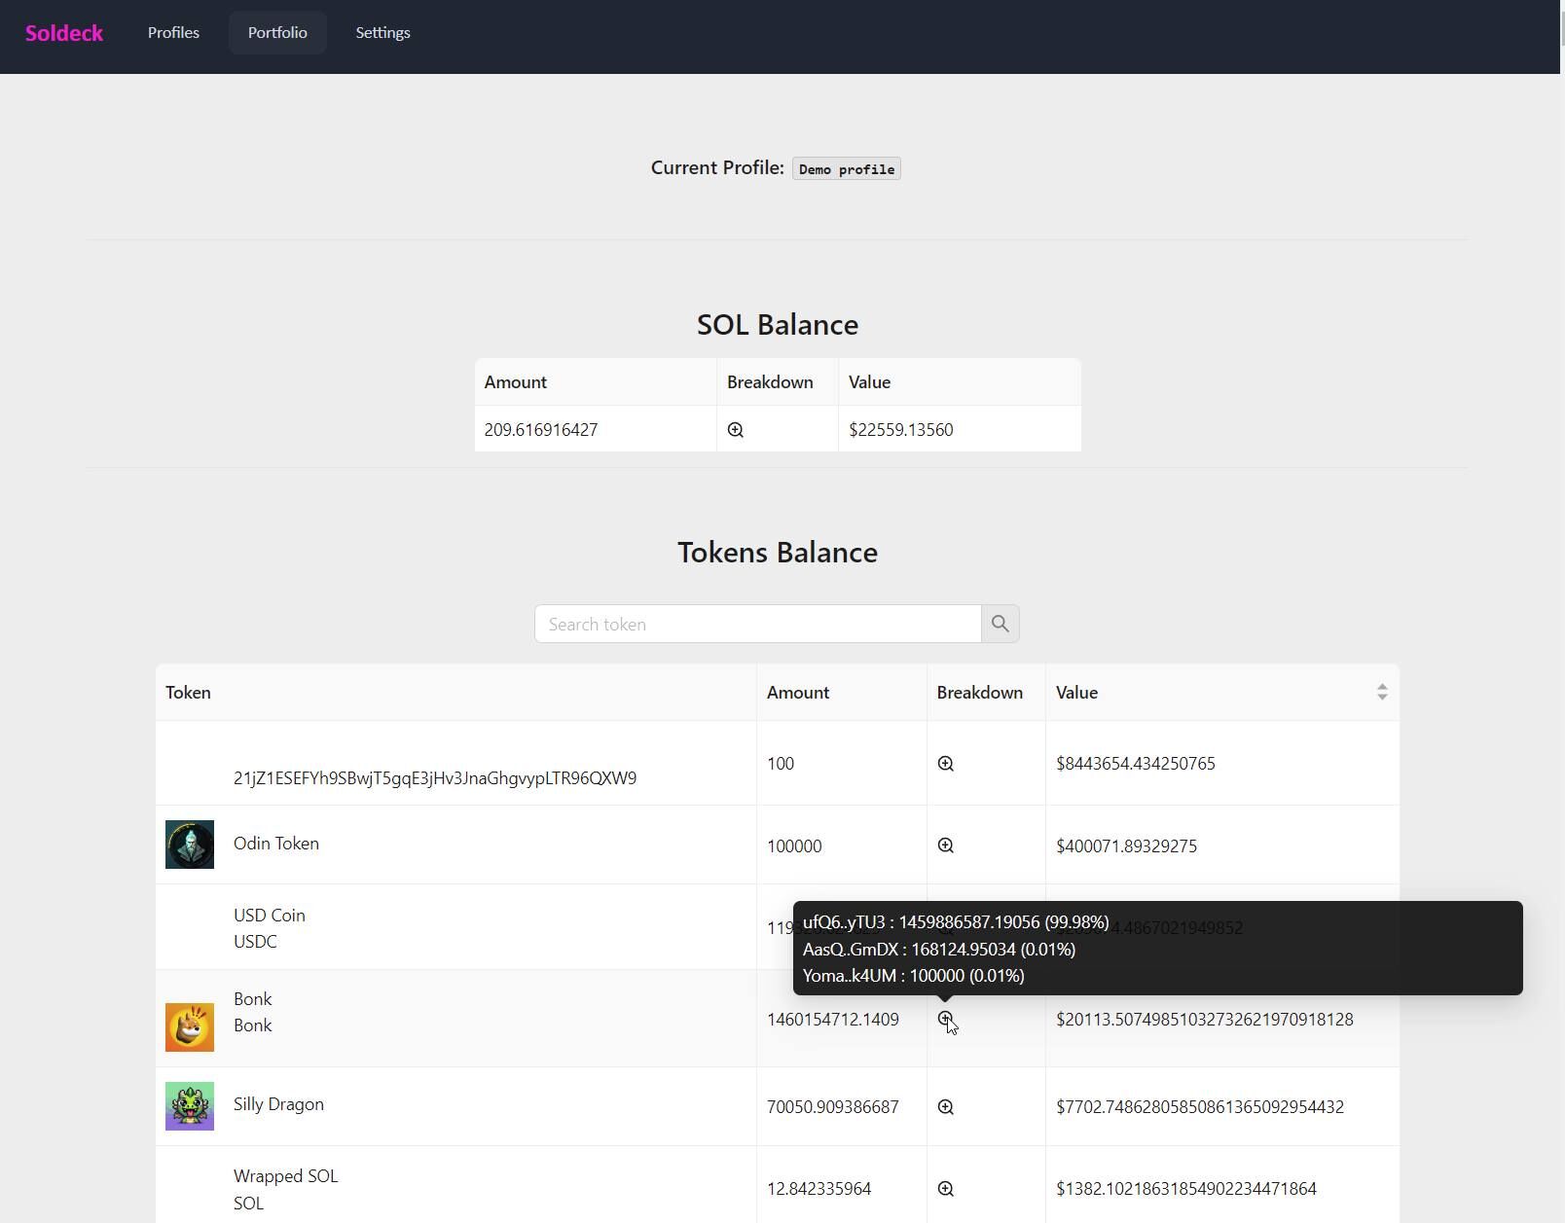This screenshot has height=1223, width=1565.
Task: Open the Settings page
Action: tap(382, 32)
